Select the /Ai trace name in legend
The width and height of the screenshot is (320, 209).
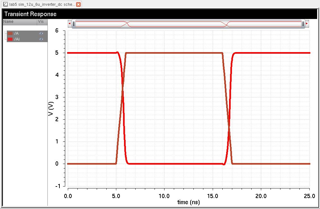click(17, 39)
